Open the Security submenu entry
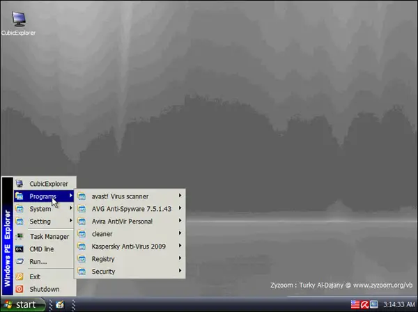Screen dimensions: 418x312 click(130, 272)
